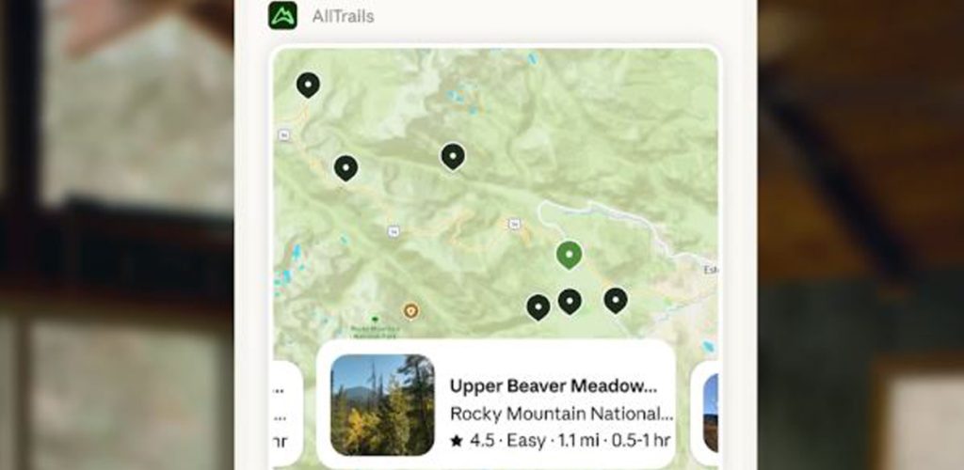Tap the AllTrails mountain logo icon
This screenshot has height=470, width=964.
282,15
